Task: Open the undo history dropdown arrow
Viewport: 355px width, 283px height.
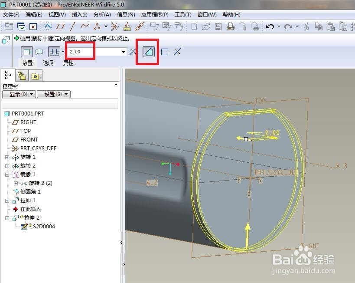Action: (x=279, y=26)
